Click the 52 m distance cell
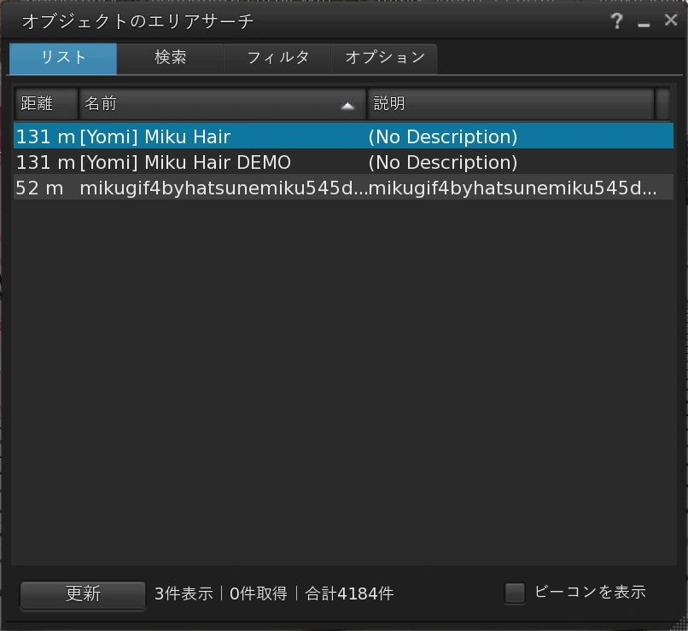 coord(39,188)
